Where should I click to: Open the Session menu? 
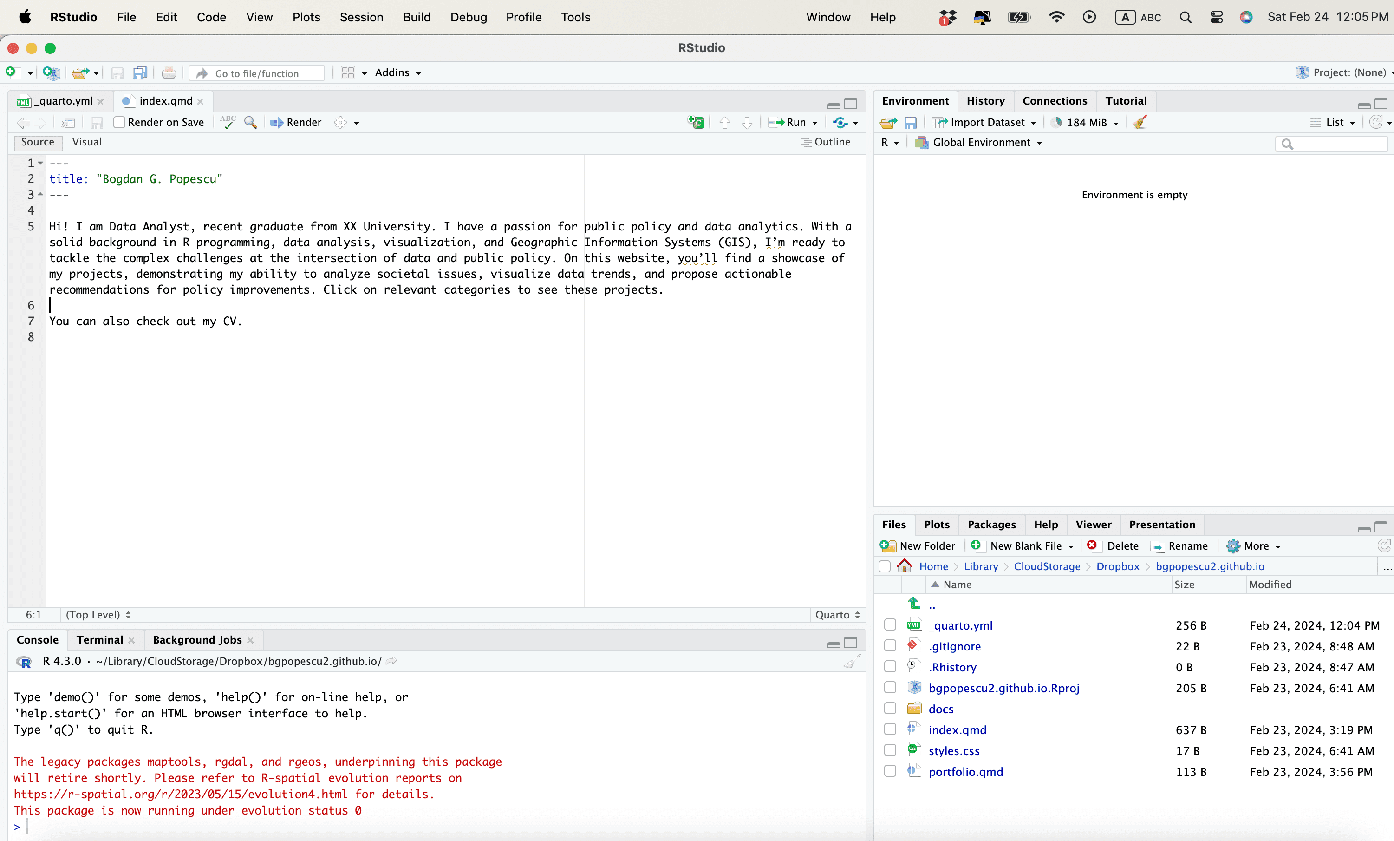tap(361, 17)
